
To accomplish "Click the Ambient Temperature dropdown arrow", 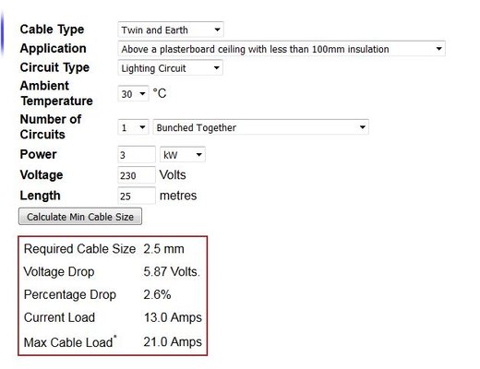I will (x=142, y=93).
